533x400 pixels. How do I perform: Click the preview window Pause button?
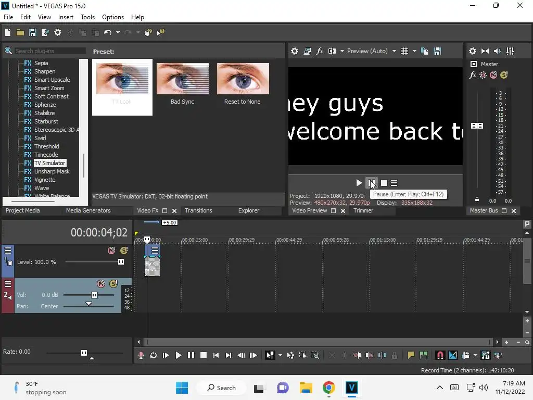[x=371, y=183]
